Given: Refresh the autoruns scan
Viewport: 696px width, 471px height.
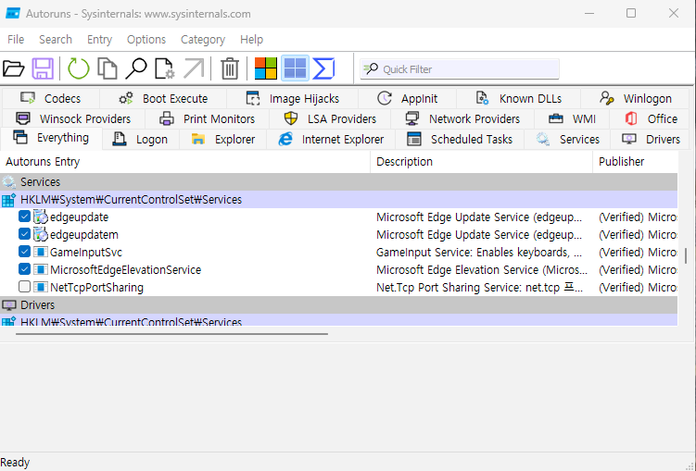Looking at the screenshot, I should [x=79, y=68].
